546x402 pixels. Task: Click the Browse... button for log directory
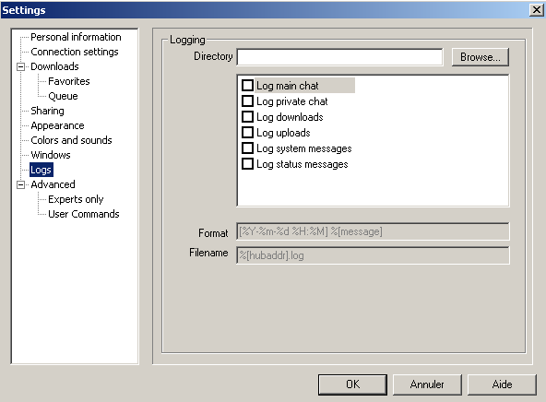coord(481,57)
